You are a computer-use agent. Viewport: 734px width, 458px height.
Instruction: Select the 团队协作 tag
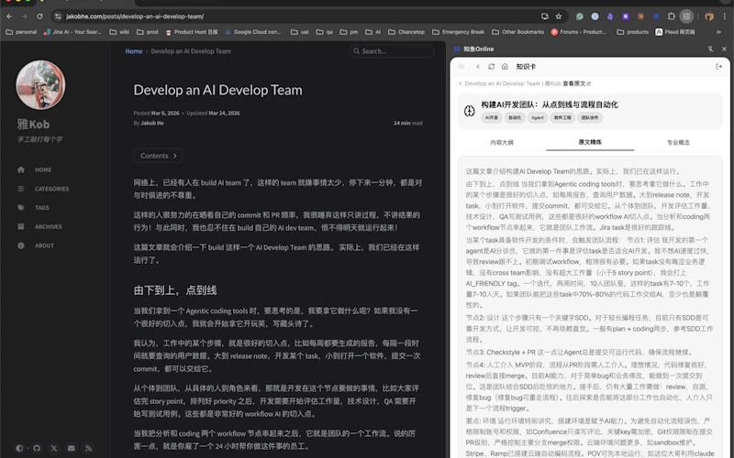[x=590, y=117]
